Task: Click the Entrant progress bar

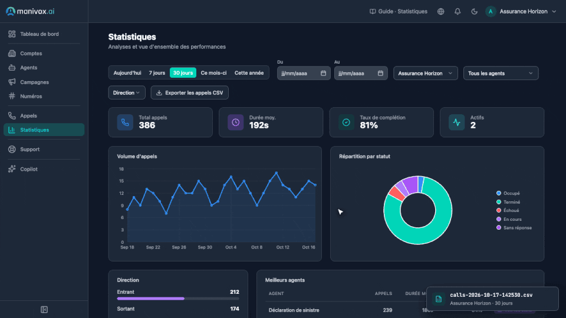Action: click(x=178, y=299)
